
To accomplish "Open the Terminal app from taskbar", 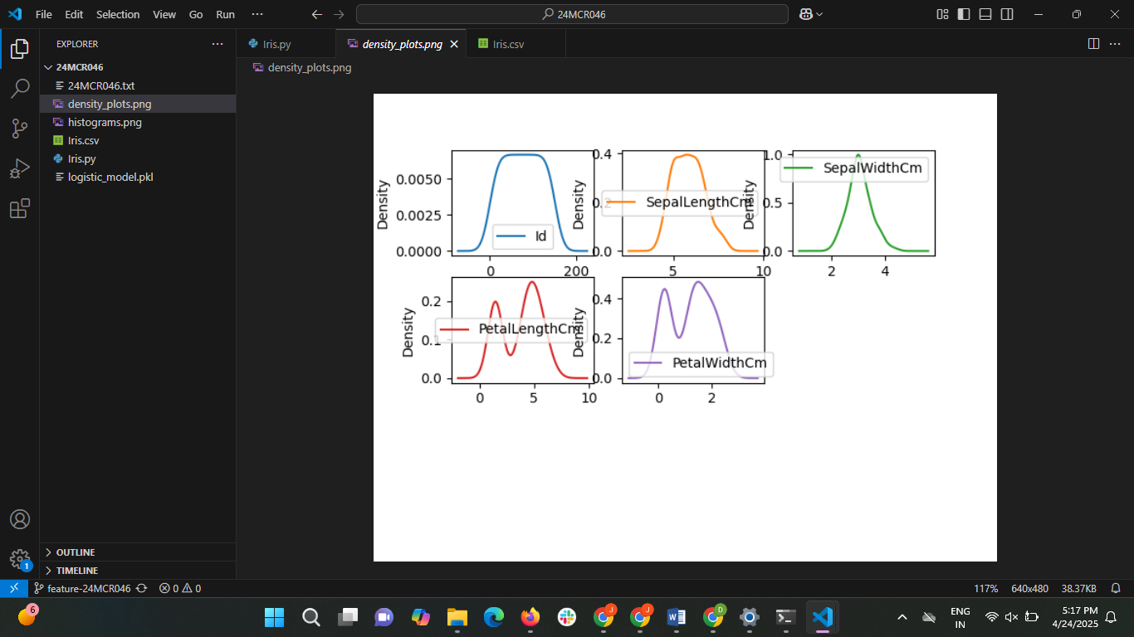I will pyautogui.click(x=785, y=617).
